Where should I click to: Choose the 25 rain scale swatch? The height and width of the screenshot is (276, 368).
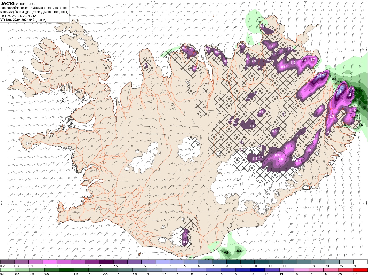(345, 270)
